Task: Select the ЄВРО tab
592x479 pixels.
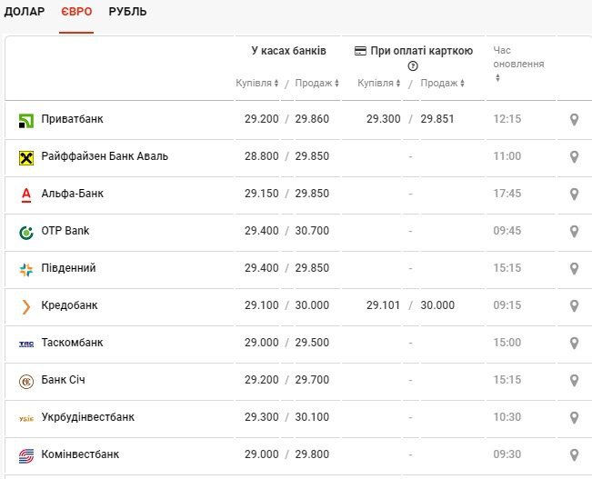Action: point(76,12)
